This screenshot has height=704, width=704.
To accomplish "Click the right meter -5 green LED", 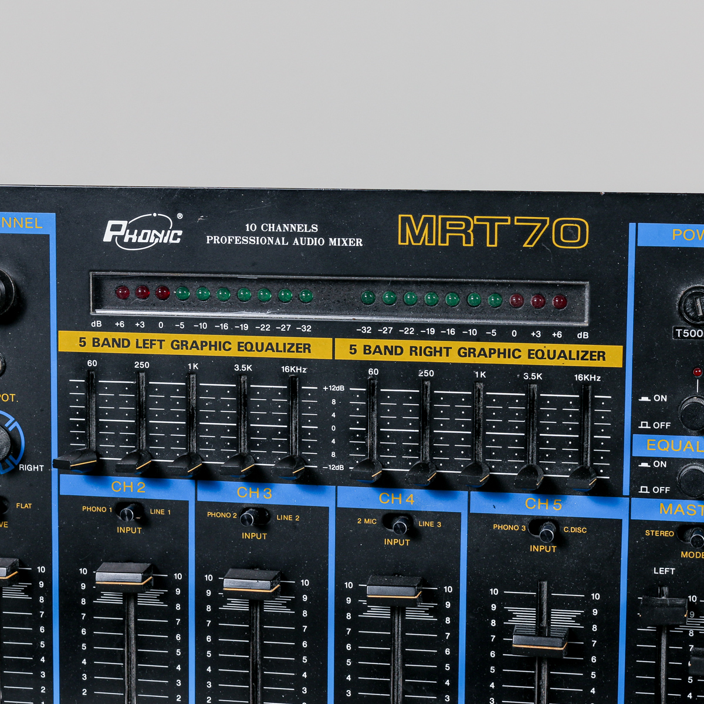I will click(x=495, y=300).
